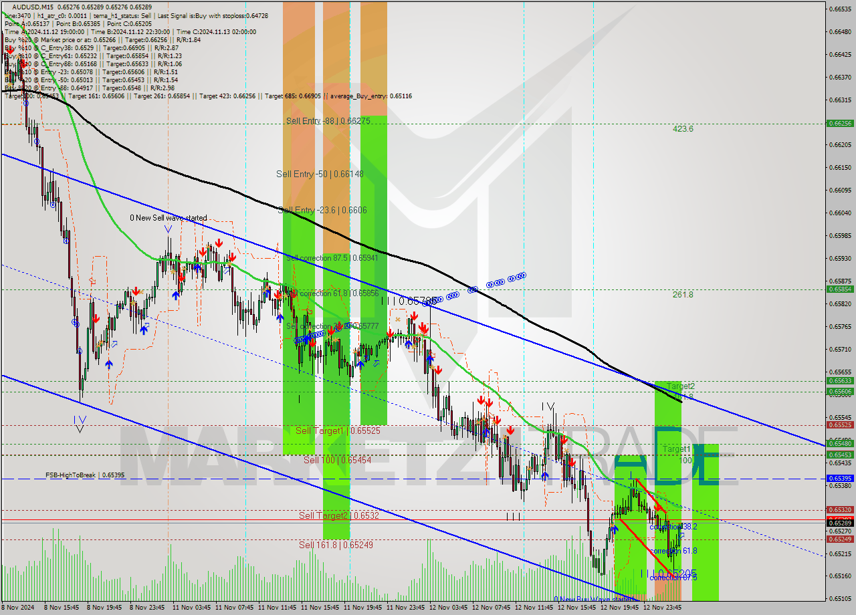
Task: Select the '0 New Buy Wave started' label
Action: [x=594, y=600]
